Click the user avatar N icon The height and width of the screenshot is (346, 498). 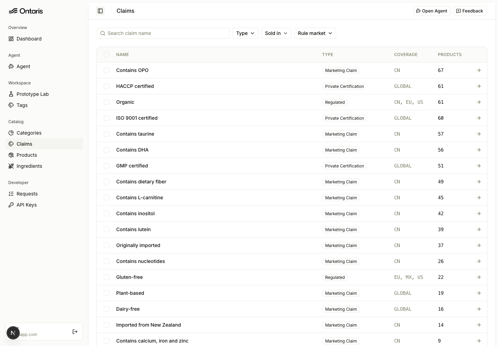[x=13, y=333]
